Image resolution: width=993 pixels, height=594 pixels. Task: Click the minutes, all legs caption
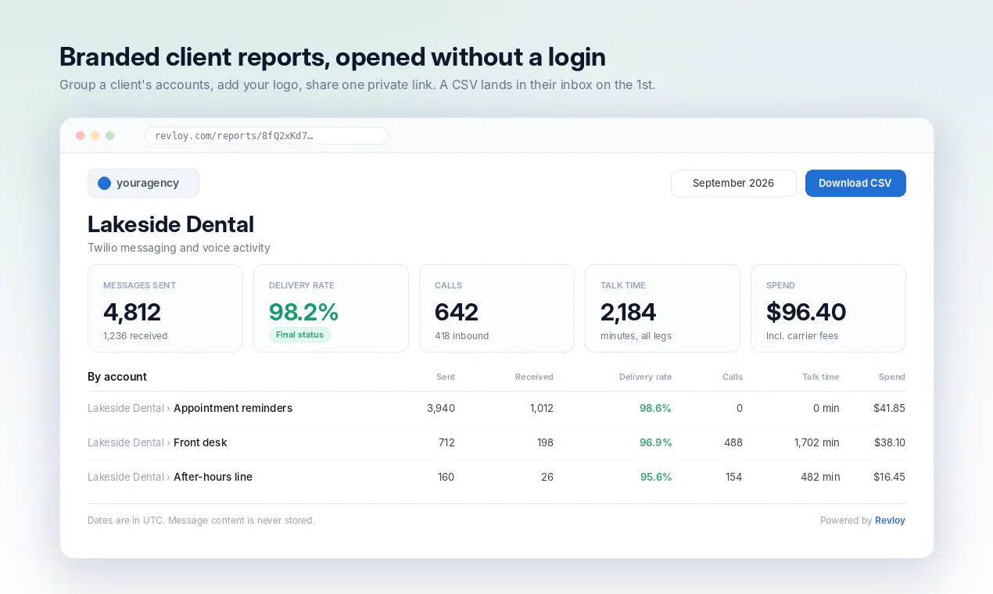[x=636, y=335]
